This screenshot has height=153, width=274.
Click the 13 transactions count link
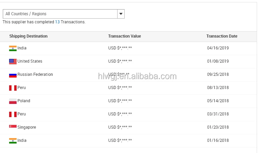(x=57, y=22)
